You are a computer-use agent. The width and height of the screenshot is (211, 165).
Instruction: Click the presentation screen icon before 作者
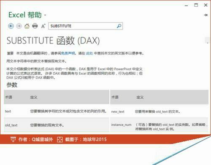(13, 139)
